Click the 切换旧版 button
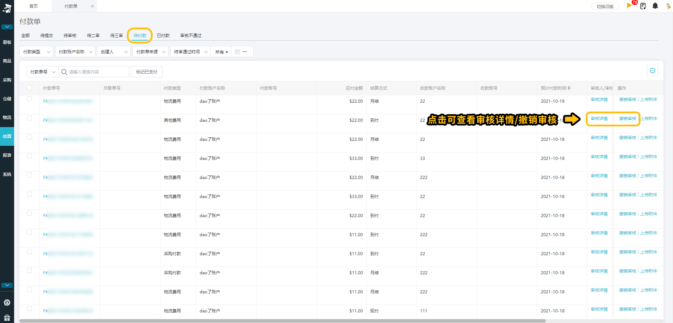The image size is (673, 323). click(605, 6)
